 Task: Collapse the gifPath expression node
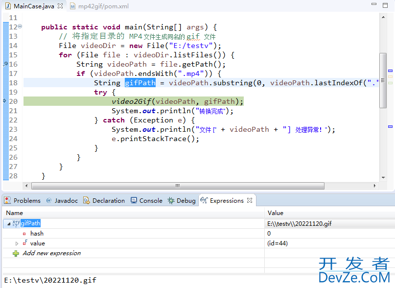(x=9, y=224)
